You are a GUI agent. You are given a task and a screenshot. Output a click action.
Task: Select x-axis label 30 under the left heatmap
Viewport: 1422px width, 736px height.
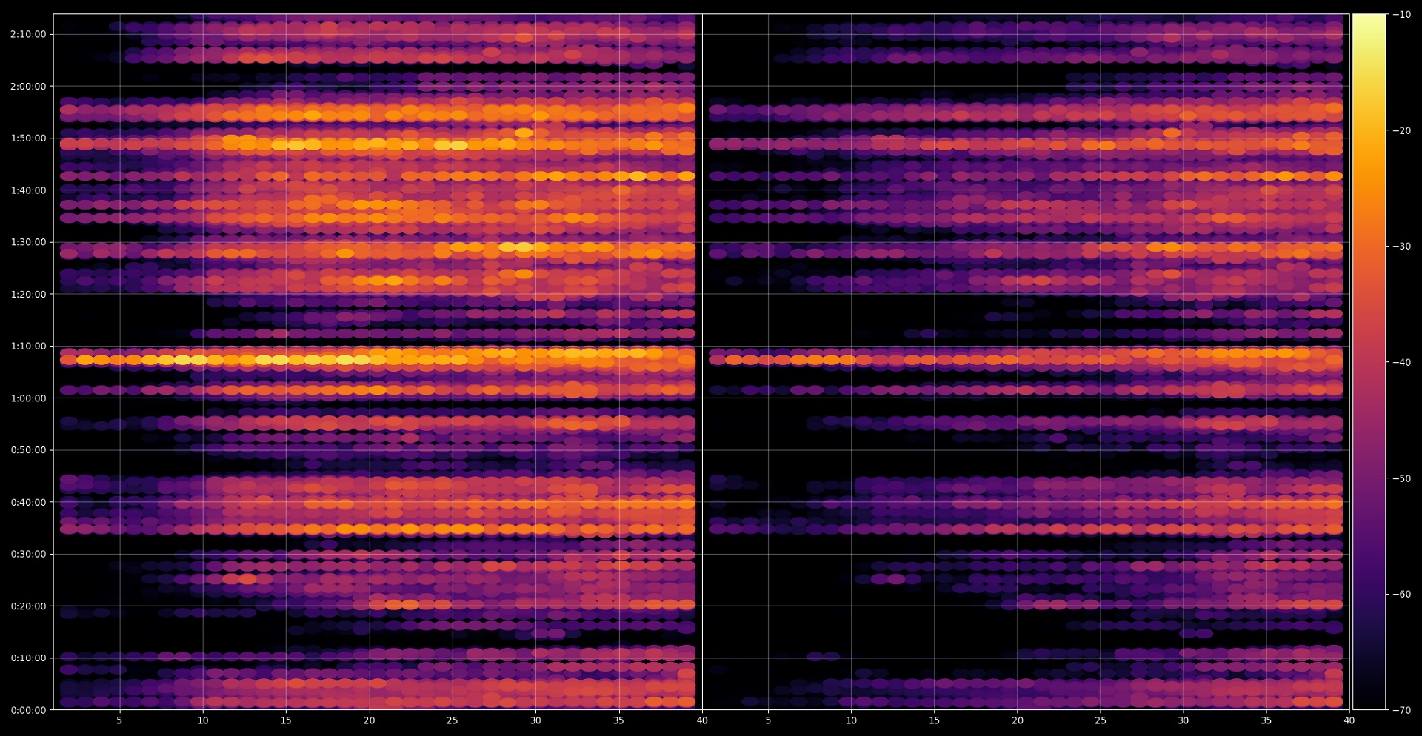535,720
